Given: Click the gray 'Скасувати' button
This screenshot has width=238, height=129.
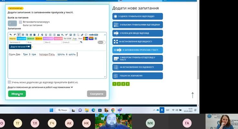Looking at the screenshot, I should (97, 94).
